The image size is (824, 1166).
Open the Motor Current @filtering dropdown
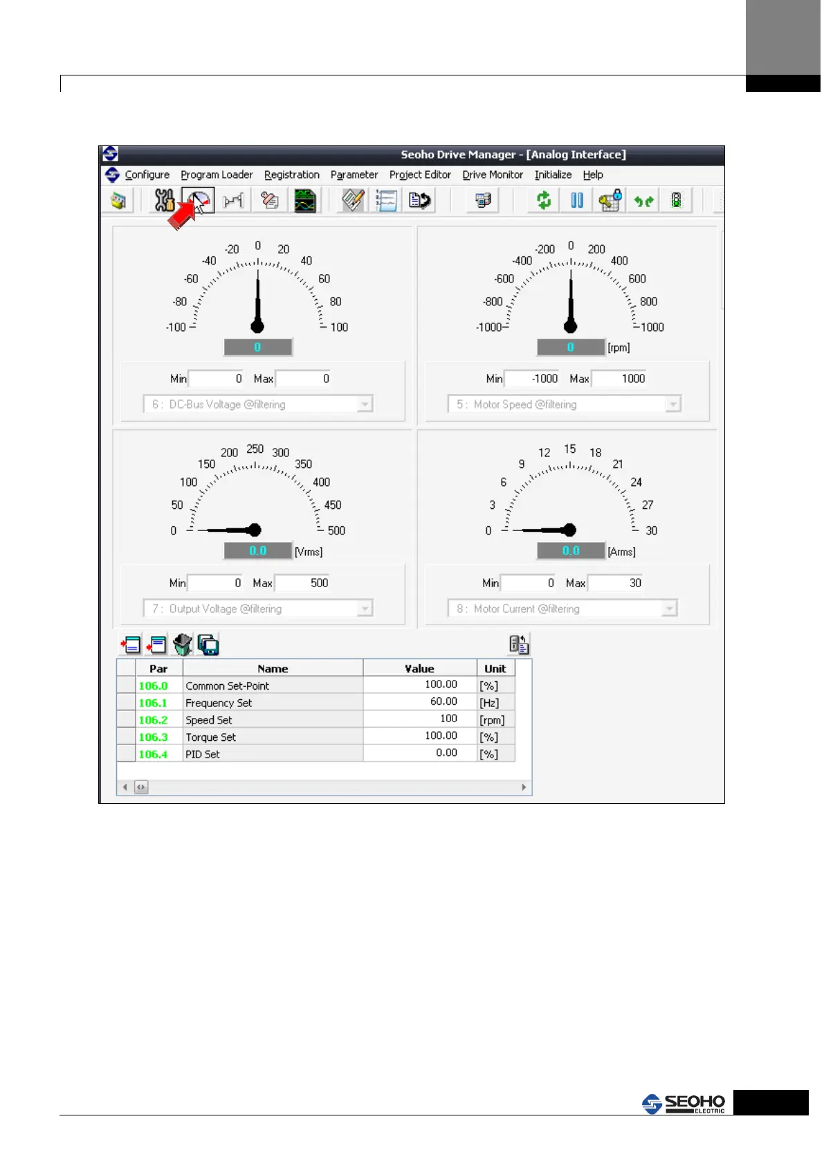coord(668,609)
